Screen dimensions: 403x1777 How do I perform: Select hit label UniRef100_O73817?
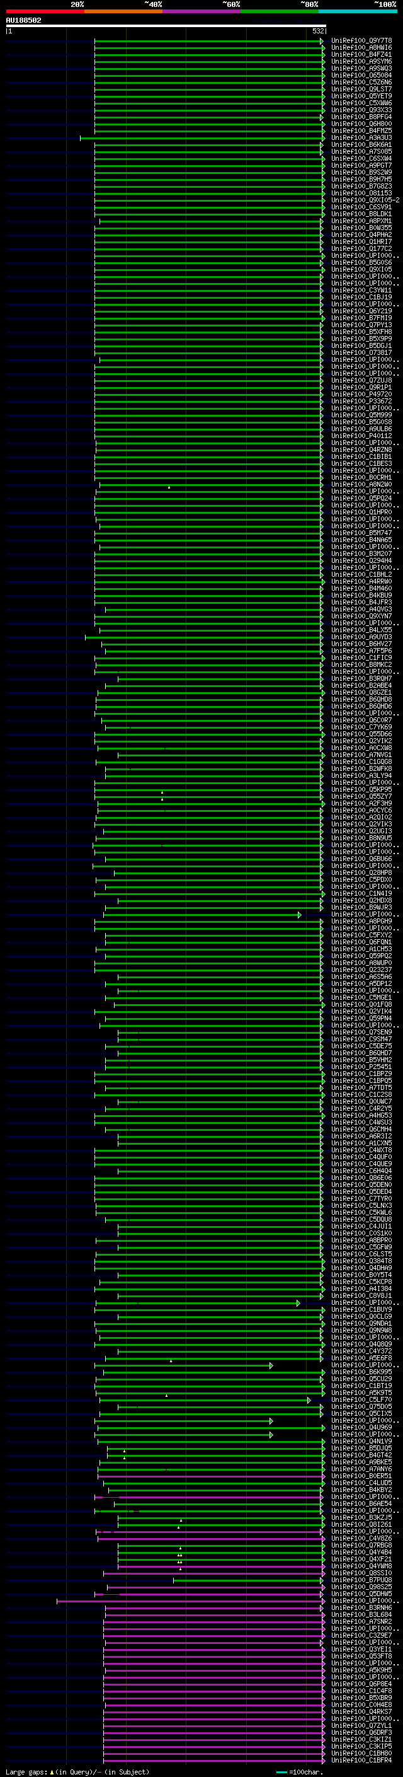tap(361, 352)
